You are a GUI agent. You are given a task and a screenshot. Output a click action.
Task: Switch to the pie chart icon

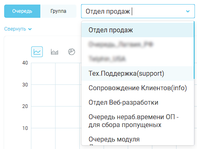[71, 52]
